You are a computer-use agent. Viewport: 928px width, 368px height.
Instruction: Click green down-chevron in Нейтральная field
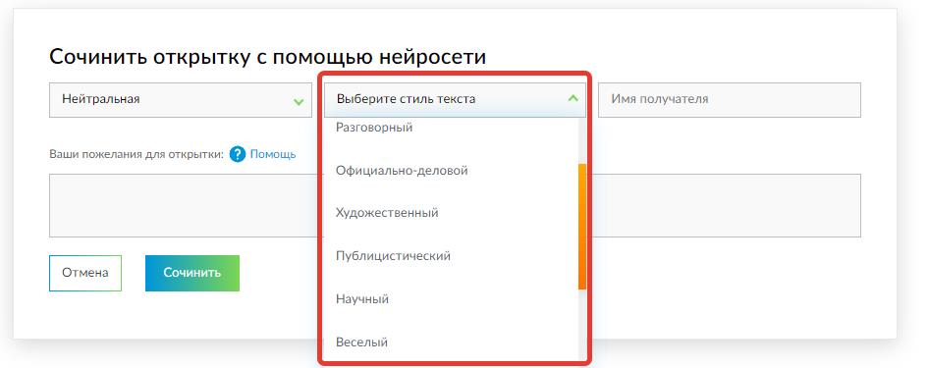pyautogui.click(x=299, y=102)
